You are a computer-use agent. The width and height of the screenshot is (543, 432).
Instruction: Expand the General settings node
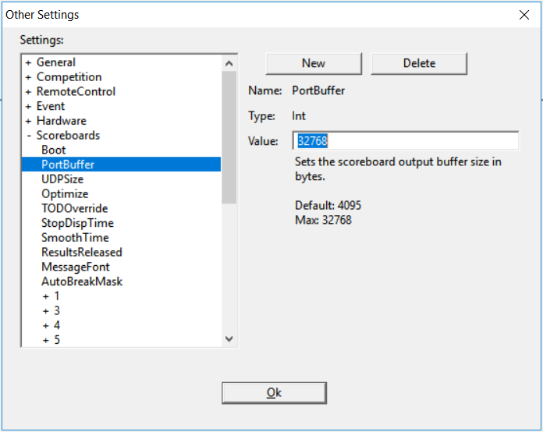[28, 62]
